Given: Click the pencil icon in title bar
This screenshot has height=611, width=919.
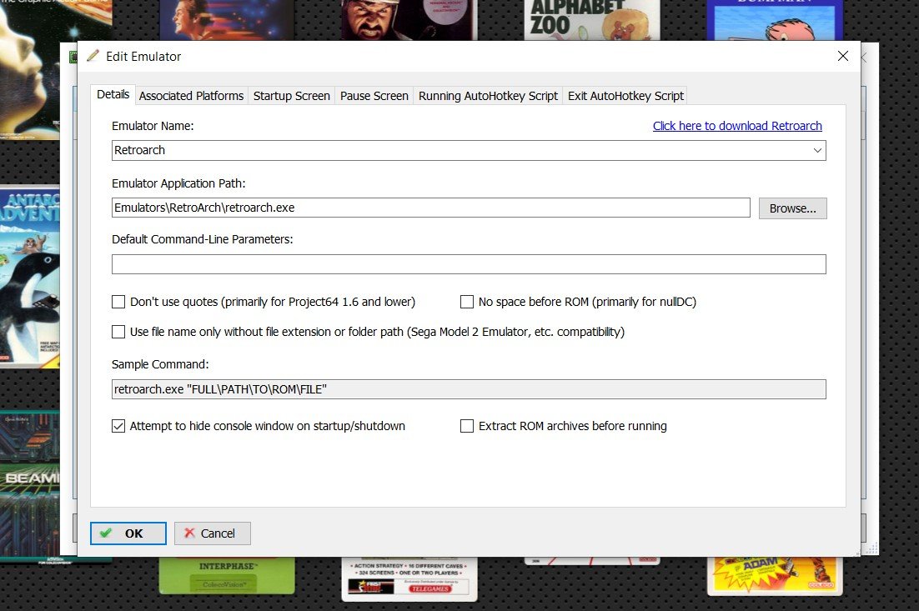Looking at the screenshot, I should point(93,56).
